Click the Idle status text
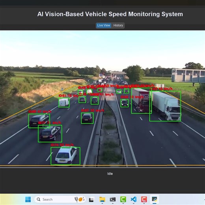Image resolution: width=205 pixels, height=205 pixels. [110, 174]
